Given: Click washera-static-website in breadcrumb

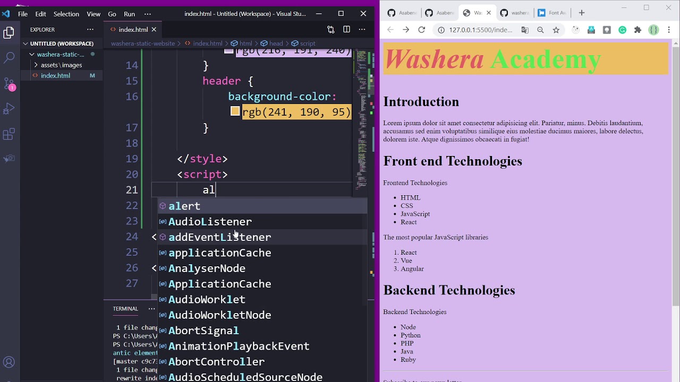Looking at the screenshot, I should 143,44.
